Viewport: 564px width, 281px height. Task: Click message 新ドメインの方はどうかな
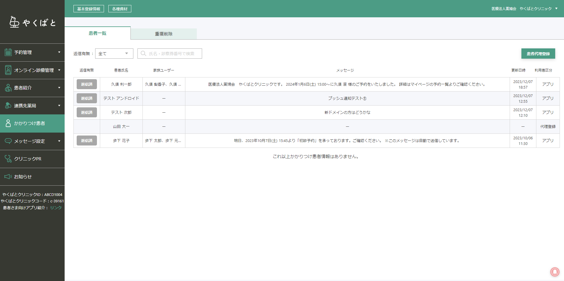[347, 112]
